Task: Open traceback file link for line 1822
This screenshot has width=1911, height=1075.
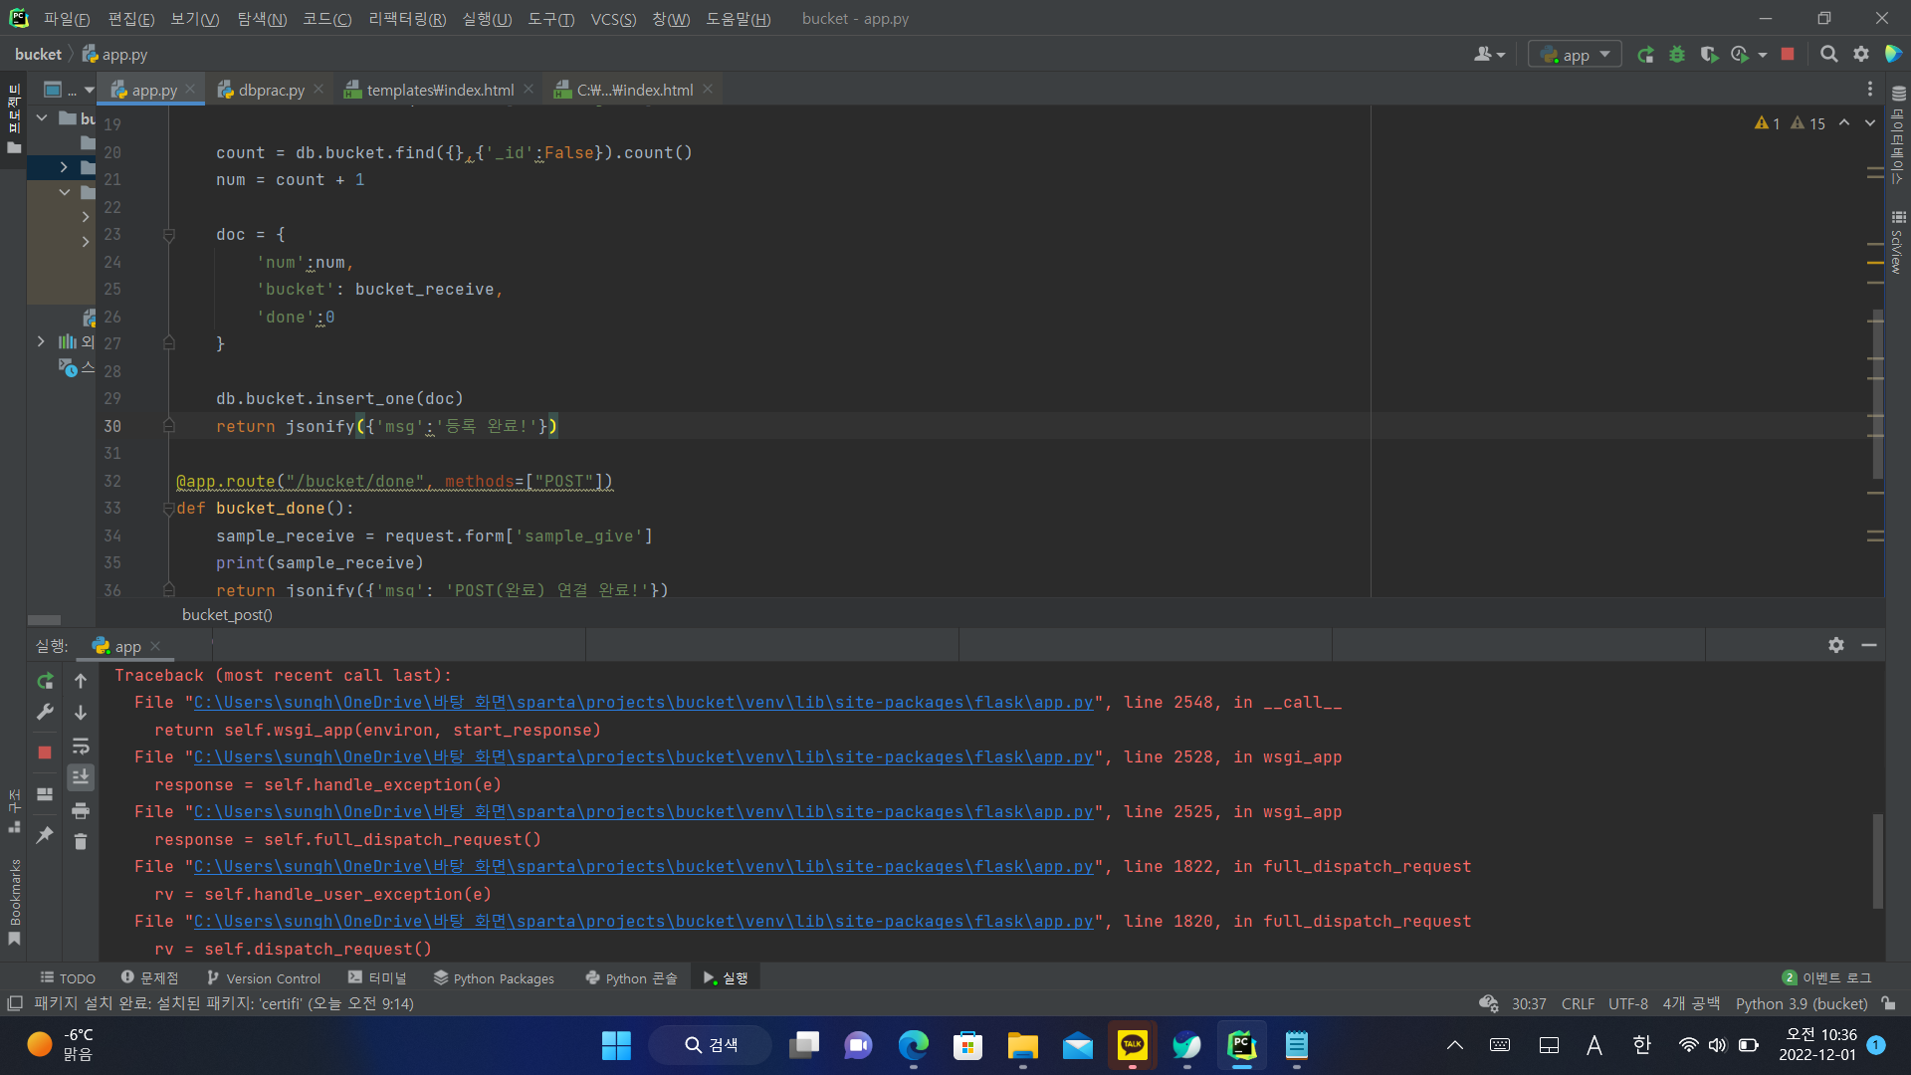Action: 643,867
